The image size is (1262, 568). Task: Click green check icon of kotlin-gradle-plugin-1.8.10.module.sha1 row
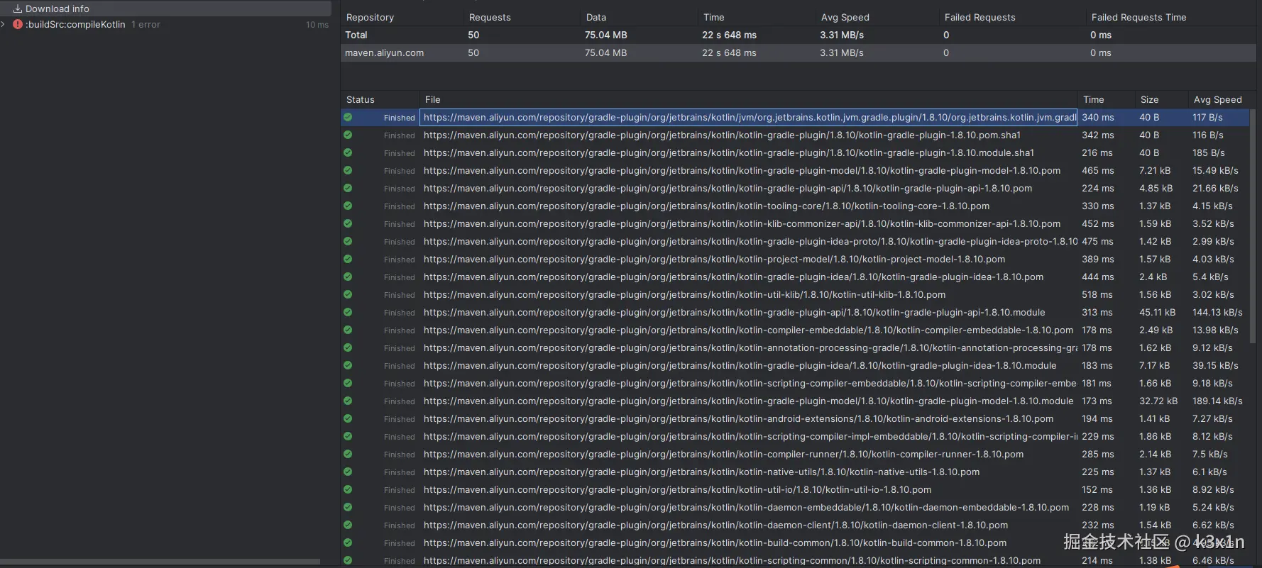tap(348, 152)
